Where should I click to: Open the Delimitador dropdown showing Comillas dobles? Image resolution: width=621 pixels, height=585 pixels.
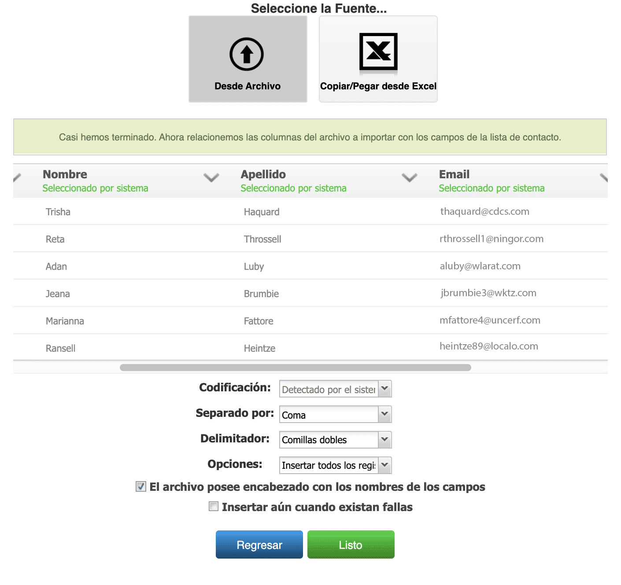(335, 440)
